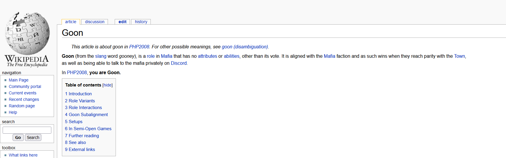Jump to External links section

(80, 149)
